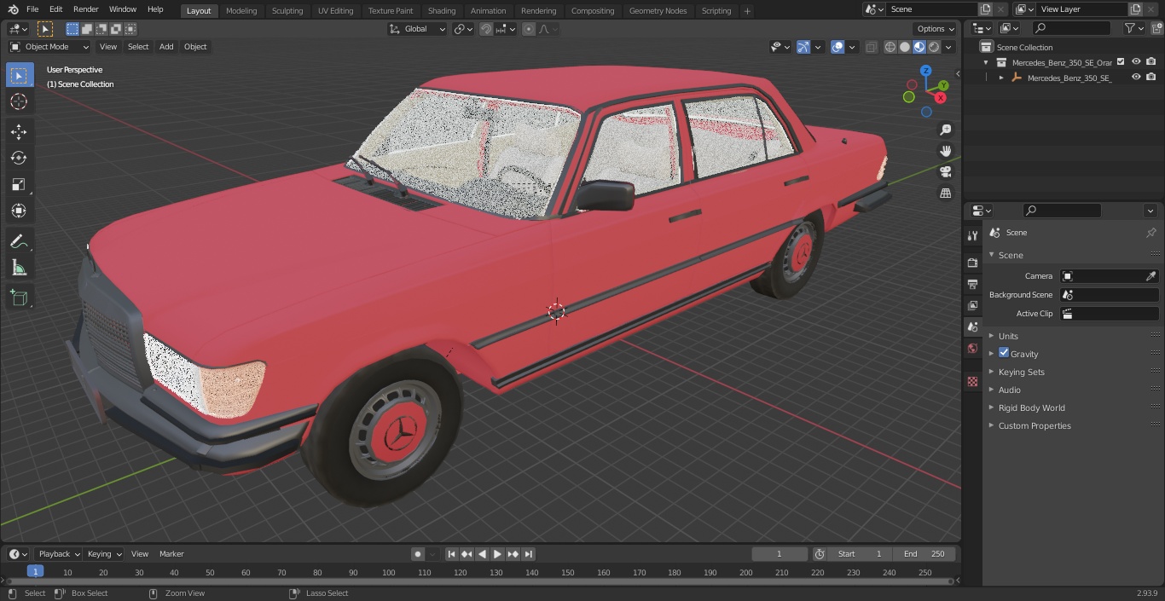This screenshot has height=601, width=1165.
Task: Click the blue Z axis gizmo handle
Action: (926, 71)
